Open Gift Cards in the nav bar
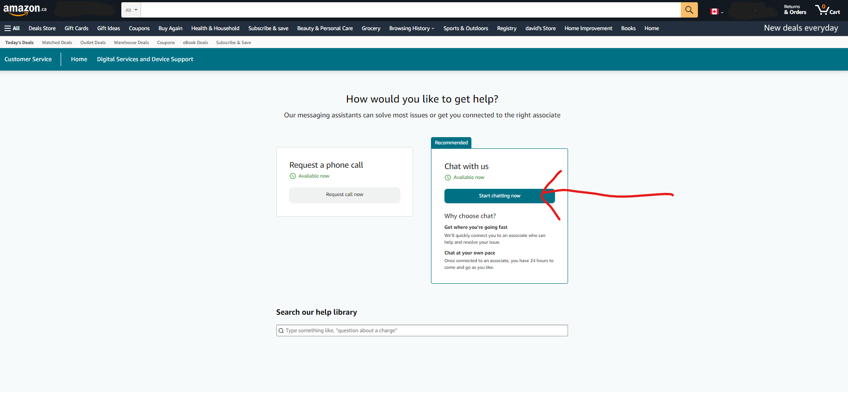The height and width of the screenshot is (397, 848). coord(76,28)
